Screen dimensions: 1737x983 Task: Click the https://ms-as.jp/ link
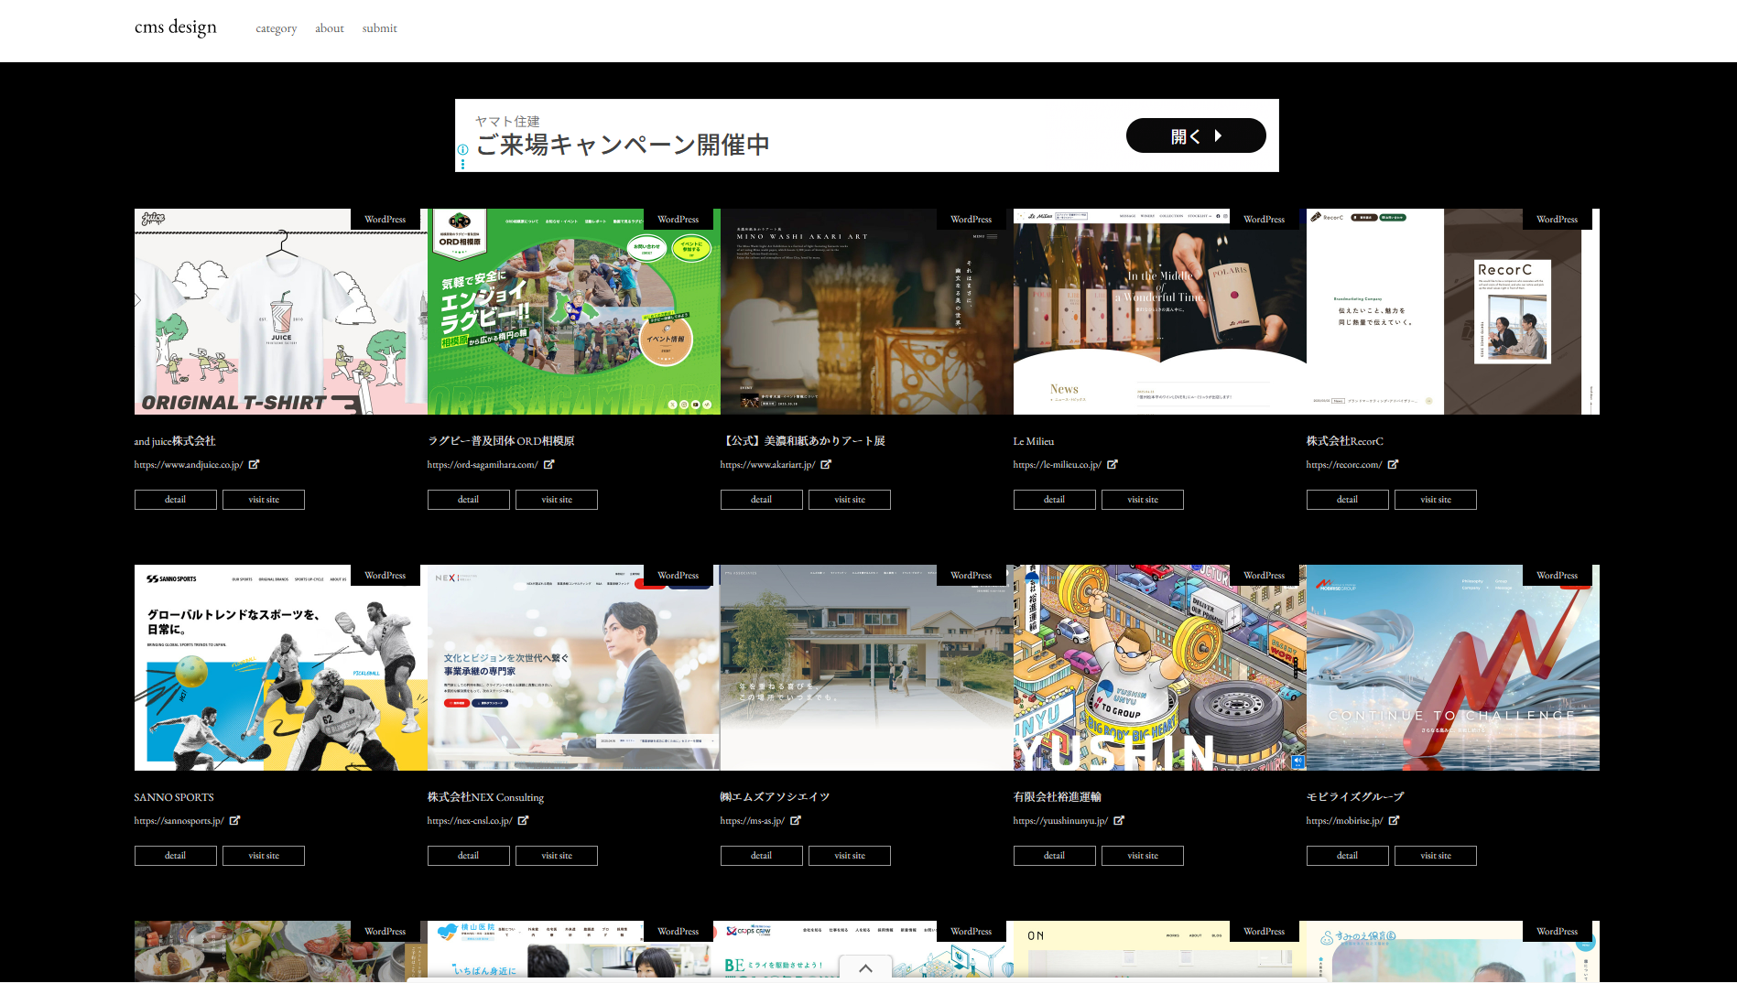pyautogui.click(x=752, y=821)
